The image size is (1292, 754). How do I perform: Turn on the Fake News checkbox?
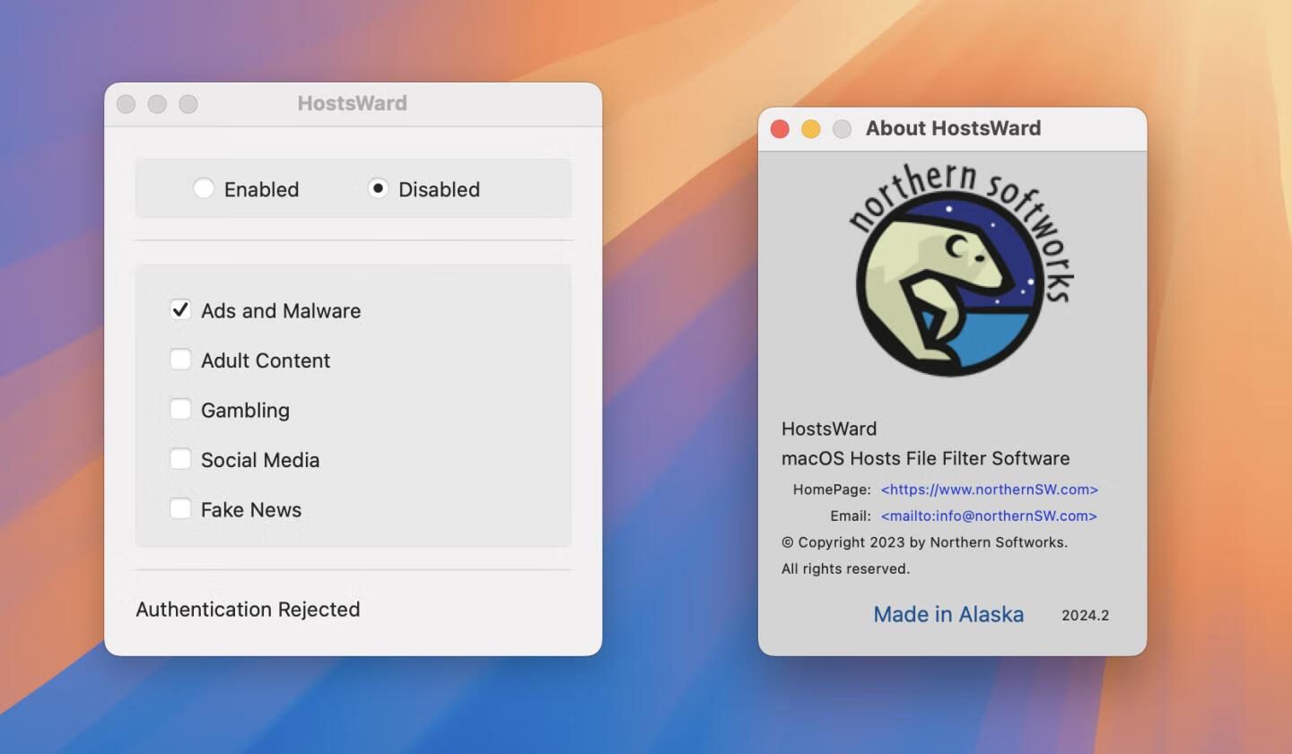180,509
